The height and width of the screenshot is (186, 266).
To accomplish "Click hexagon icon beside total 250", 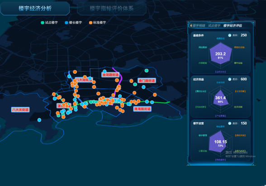I will click(x=230, y=35).
